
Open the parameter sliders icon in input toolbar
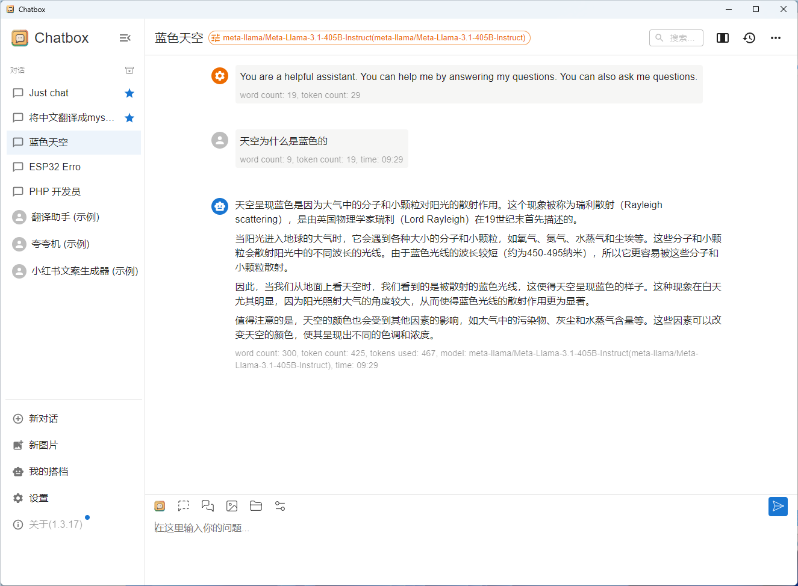280,506
